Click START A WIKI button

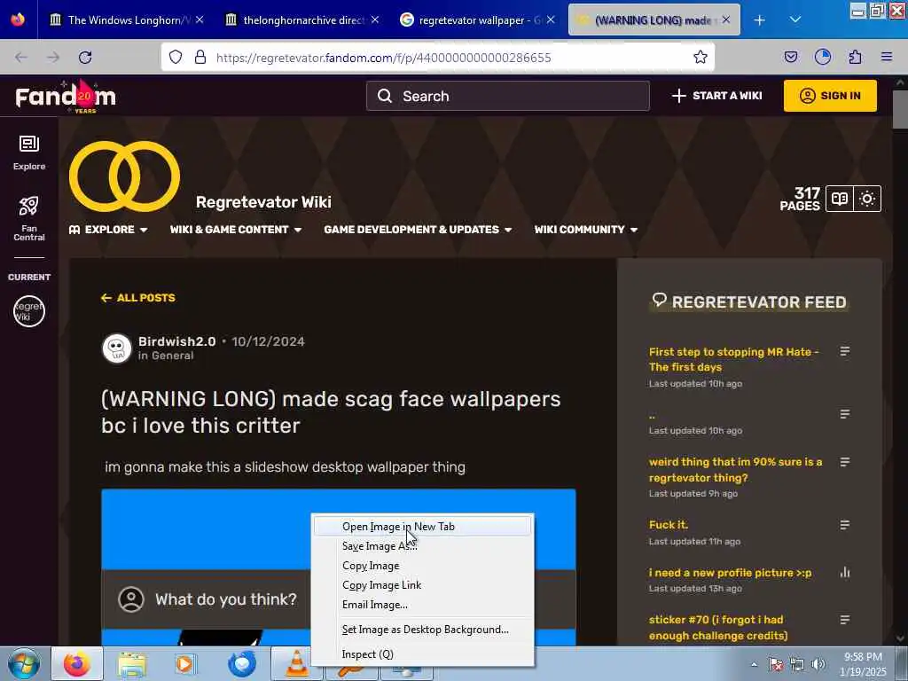(x=716, y=96)
